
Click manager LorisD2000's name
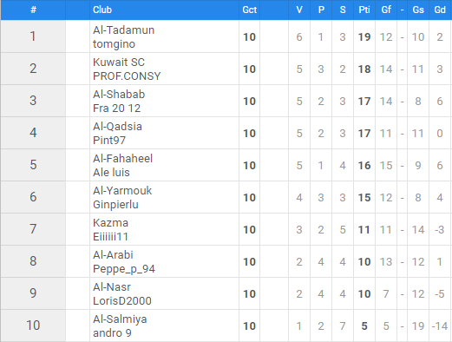(x=122, y=301)
